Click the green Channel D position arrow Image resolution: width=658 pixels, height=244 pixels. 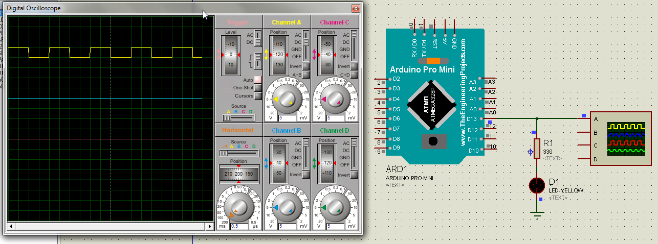coord(314,163)
